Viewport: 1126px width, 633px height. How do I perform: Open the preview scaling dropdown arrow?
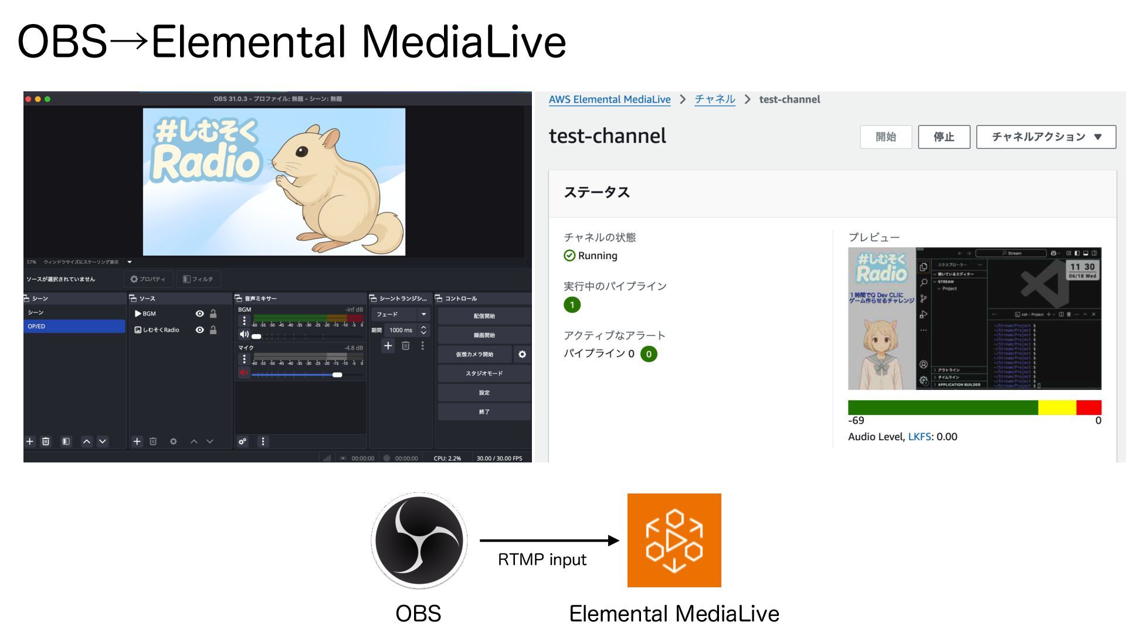(130, 262)
